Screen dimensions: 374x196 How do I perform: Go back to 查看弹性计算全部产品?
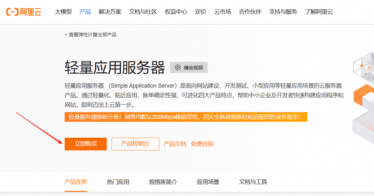91,35
